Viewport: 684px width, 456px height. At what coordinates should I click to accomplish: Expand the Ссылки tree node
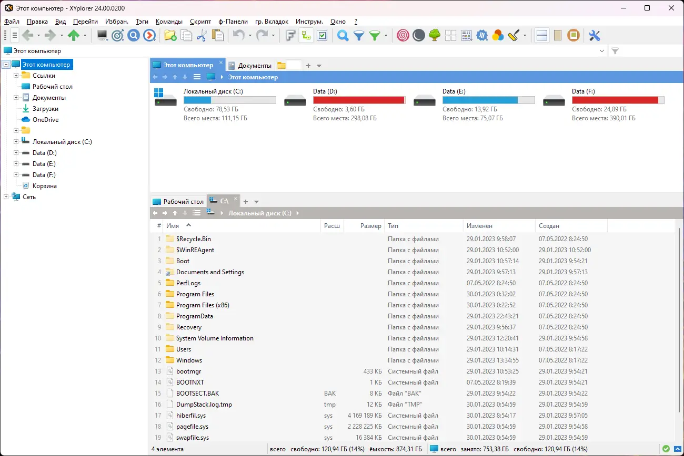[x=16, y=76]
